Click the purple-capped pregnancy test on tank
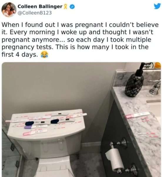162x177 pixels. 36,127
